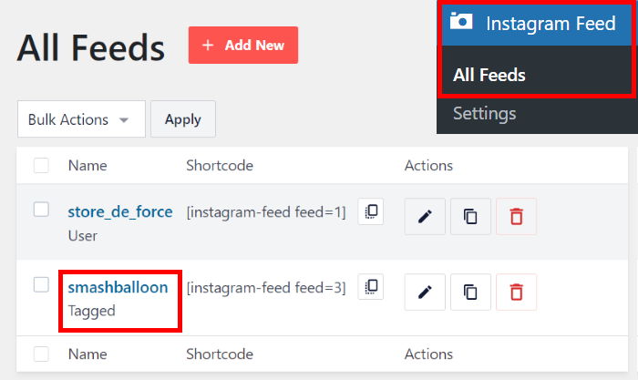Check the smashballoon feed checkbox
Screen dimensions: 638x380
tap(41, 285)
